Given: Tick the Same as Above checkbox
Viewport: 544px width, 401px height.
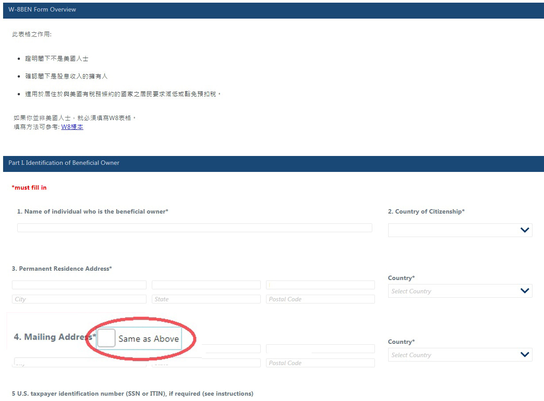Looking at the screenshot, I should pos(106,338).
